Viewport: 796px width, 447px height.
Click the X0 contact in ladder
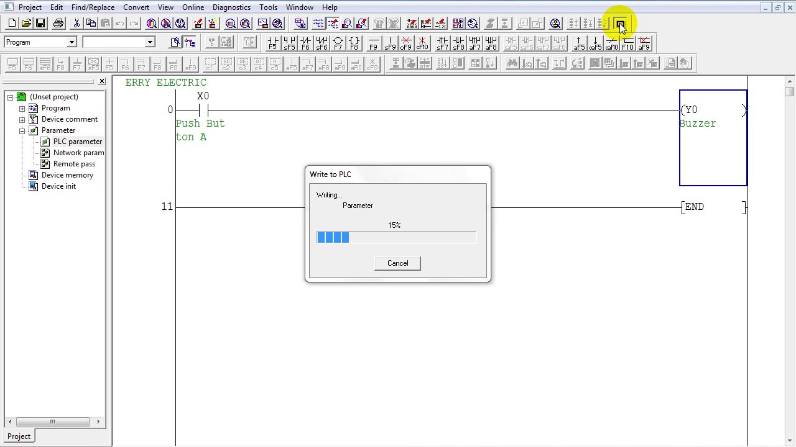point(203,110)
